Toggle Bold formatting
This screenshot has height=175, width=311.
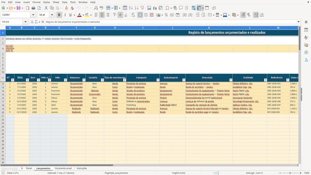[59, 15]
